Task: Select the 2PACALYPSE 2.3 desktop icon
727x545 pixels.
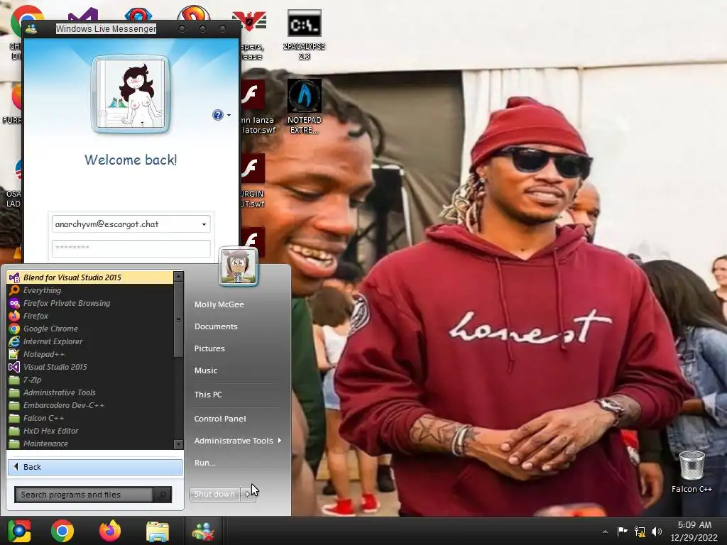Action: [304, 35]
